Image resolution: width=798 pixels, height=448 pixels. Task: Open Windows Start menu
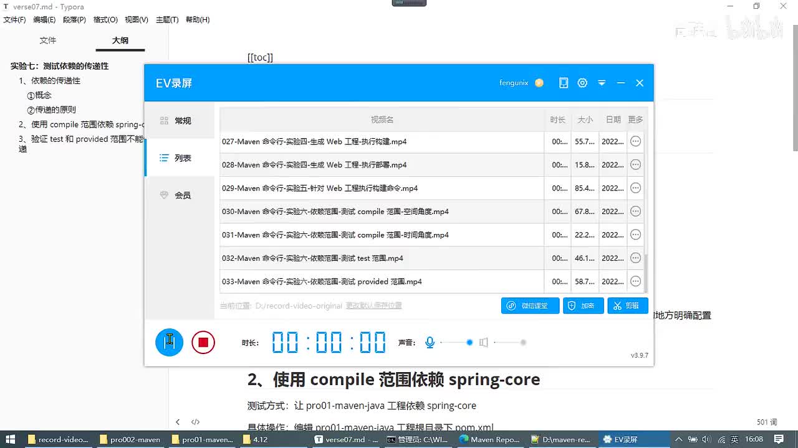(x=9, y=439)
